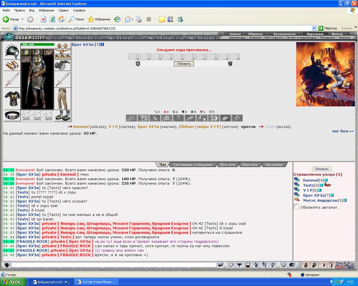Screen dimensions: 358x286
Task: Click the eraser clear-chat icon
Action: click(231, 265)
